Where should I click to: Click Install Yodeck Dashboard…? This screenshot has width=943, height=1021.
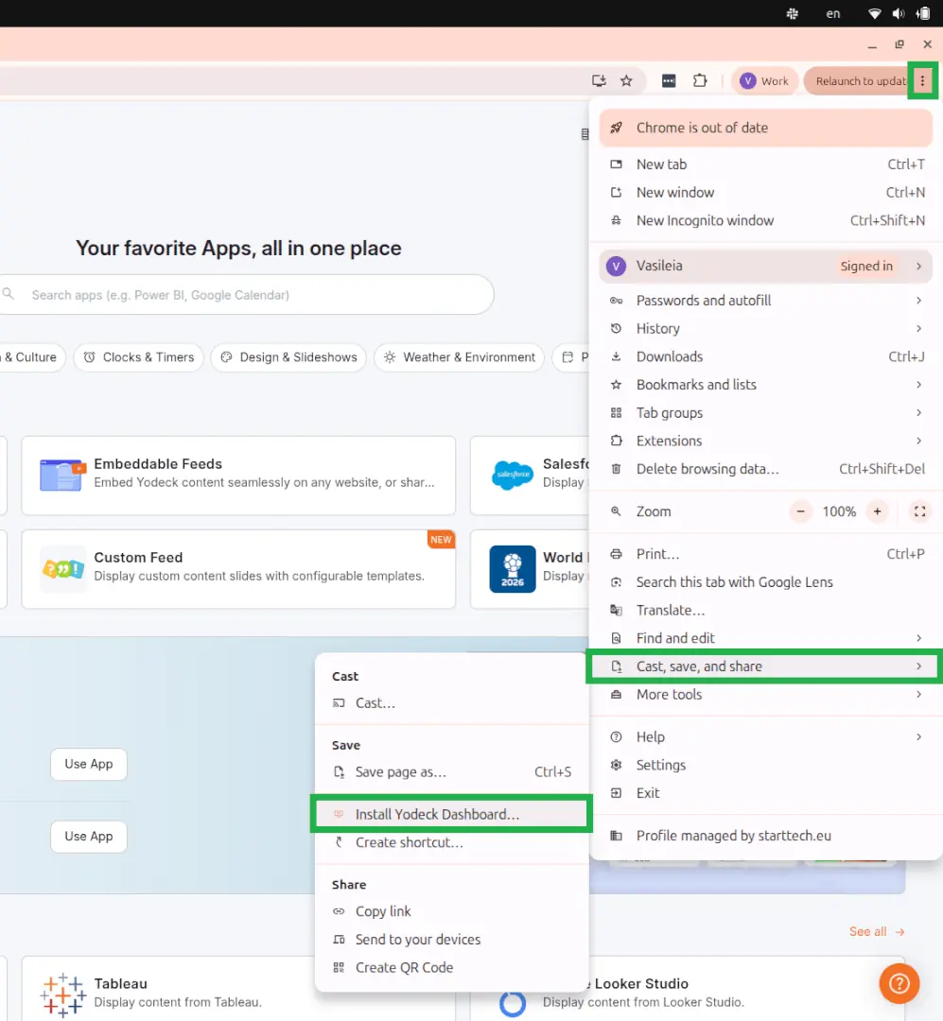[x=451, y=814]
